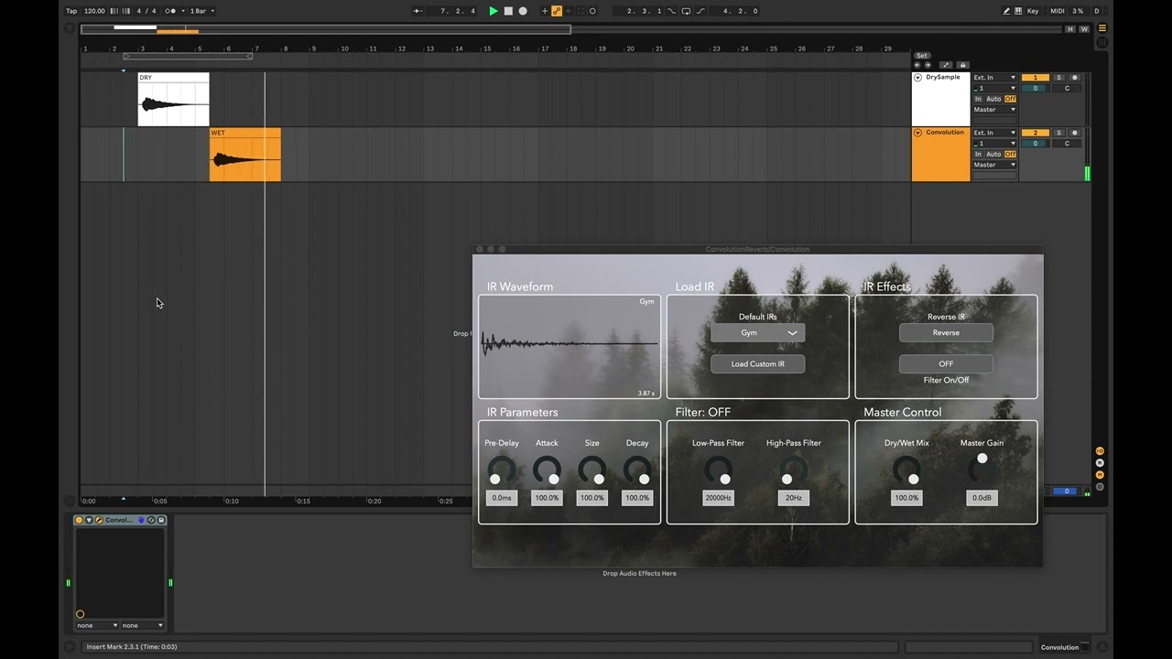
Task: Toggle MIDI Arrangement Overdub plus icon
Action: tap(545, 11)
